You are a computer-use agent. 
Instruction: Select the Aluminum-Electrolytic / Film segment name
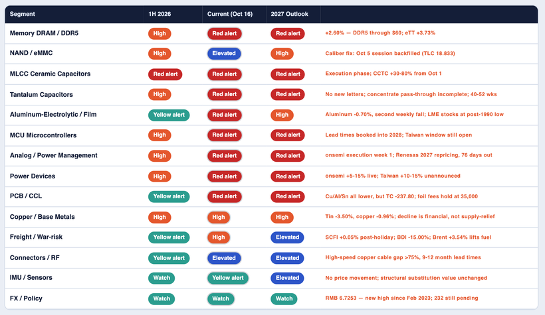pyautogui.click(x=53, y=115)
